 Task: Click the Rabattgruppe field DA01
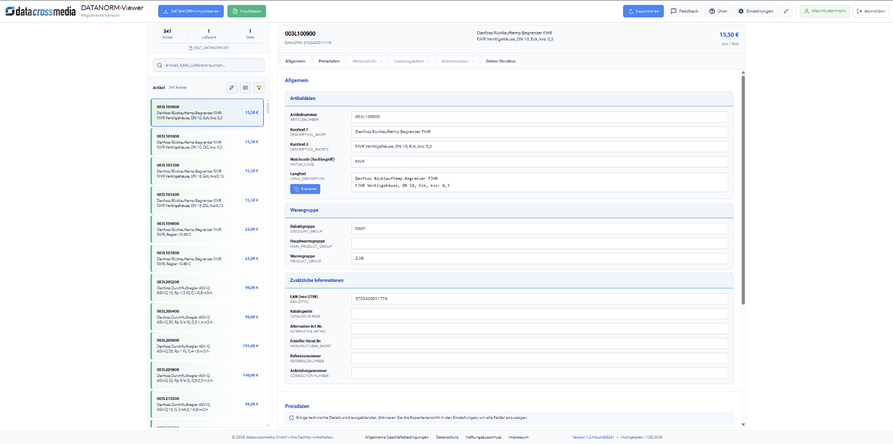pyautogui.click(x=539, y=228)
